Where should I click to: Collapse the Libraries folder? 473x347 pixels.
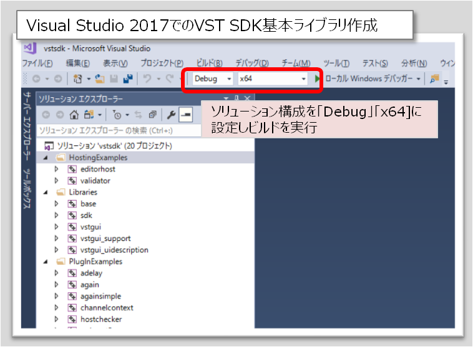[x=46, y=192]
